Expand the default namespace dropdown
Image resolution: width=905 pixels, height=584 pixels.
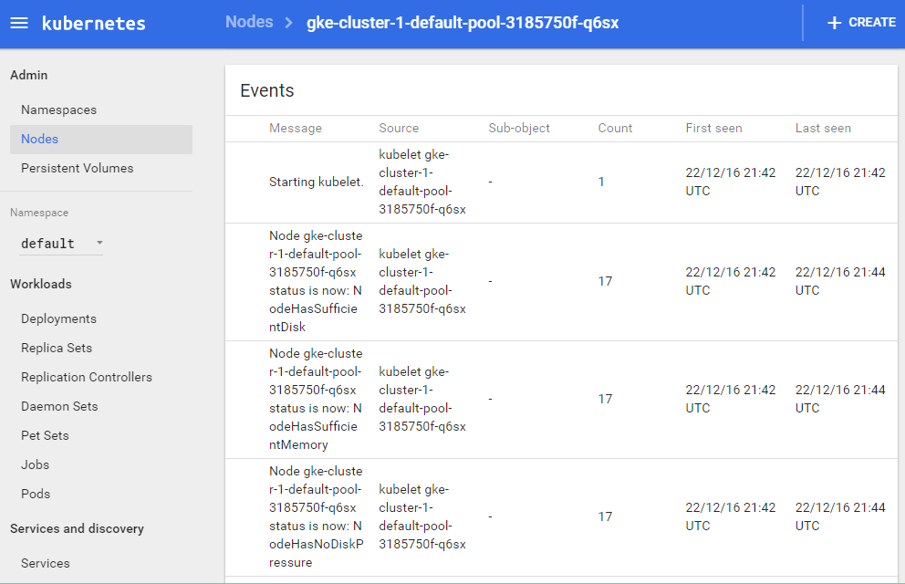tap(61, 244)
